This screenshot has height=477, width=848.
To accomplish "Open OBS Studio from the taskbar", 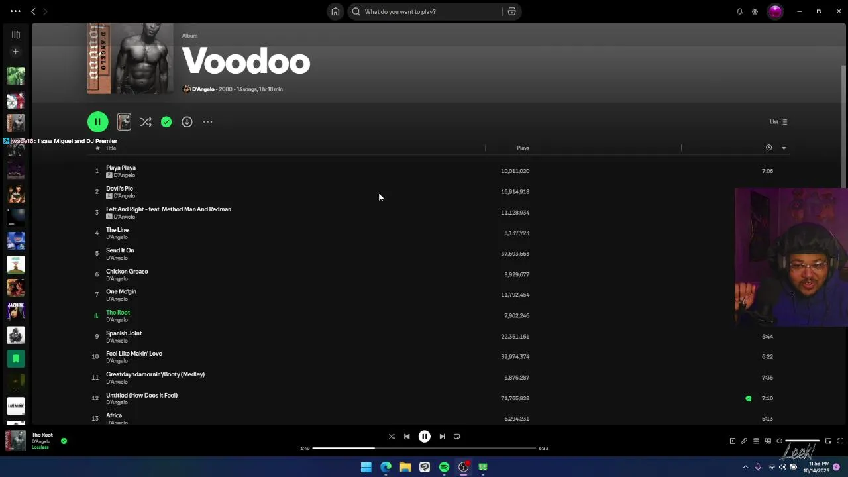I will (x=464, y=467).
